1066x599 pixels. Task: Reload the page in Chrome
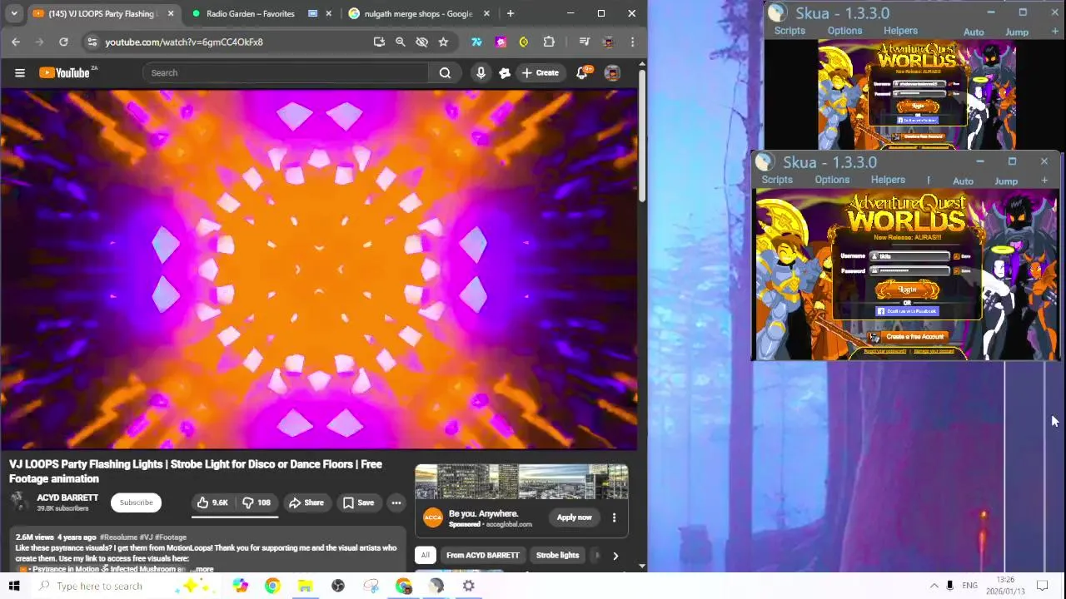click(63, 42)
